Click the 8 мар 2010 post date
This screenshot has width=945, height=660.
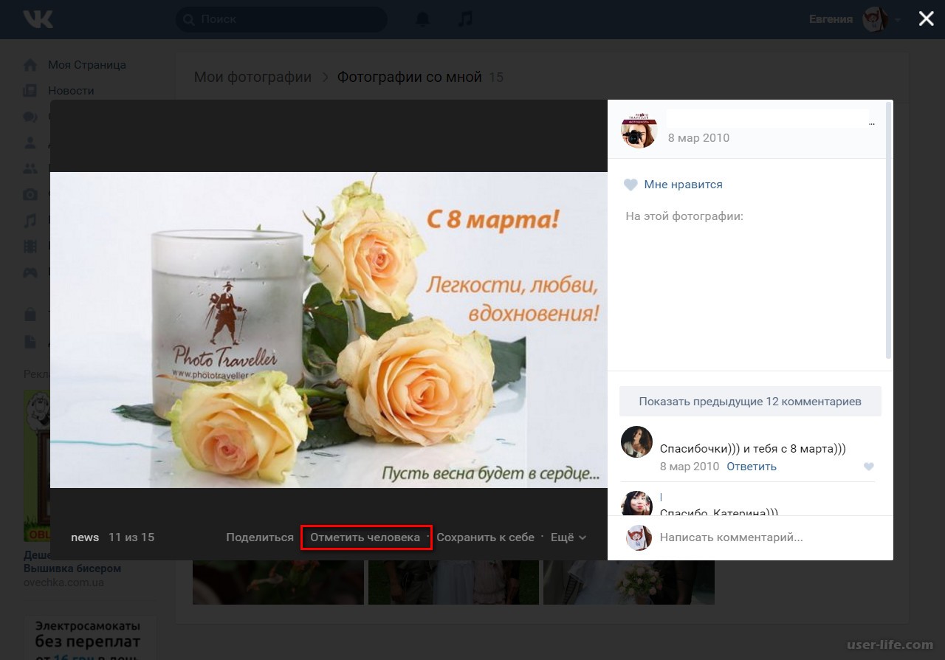click(x=698, y=138)
